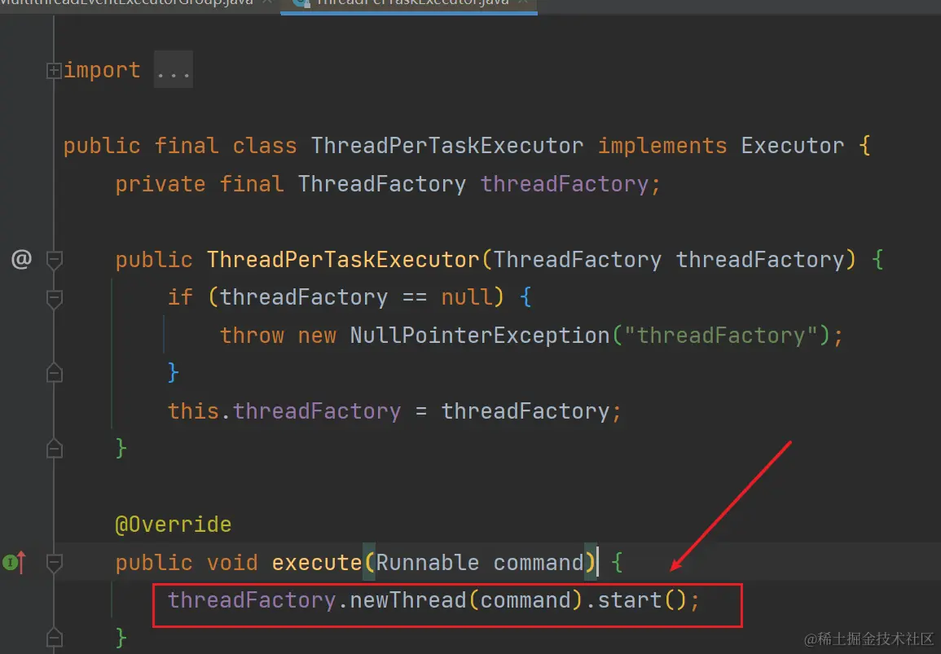Click the @Override annotation

(174, 525)
